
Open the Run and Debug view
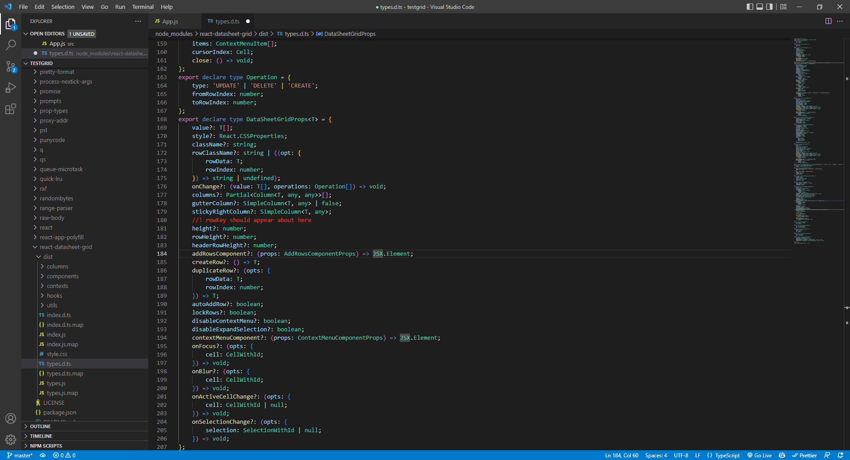(x=11, y=88)
